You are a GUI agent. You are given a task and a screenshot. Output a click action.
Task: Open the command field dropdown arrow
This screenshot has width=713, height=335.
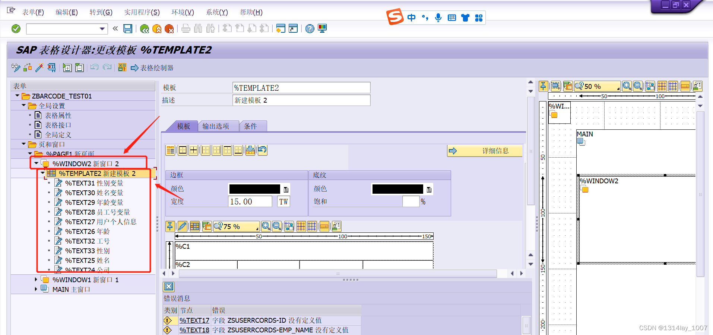(102, 29)
